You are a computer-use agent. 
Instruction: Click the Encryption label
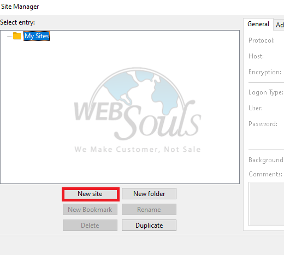click(265, 72)
